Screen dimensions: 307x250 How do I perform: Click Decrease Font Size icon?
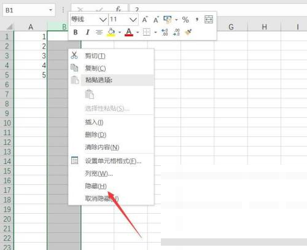pyautogui.click(x=156, y=20)
